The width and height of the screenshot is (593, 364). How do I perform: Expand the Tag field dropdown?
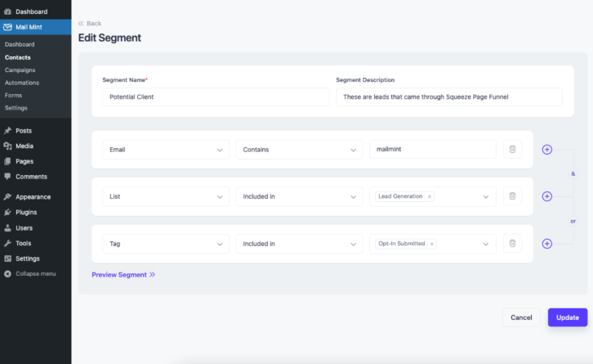(x=166, y=244)
